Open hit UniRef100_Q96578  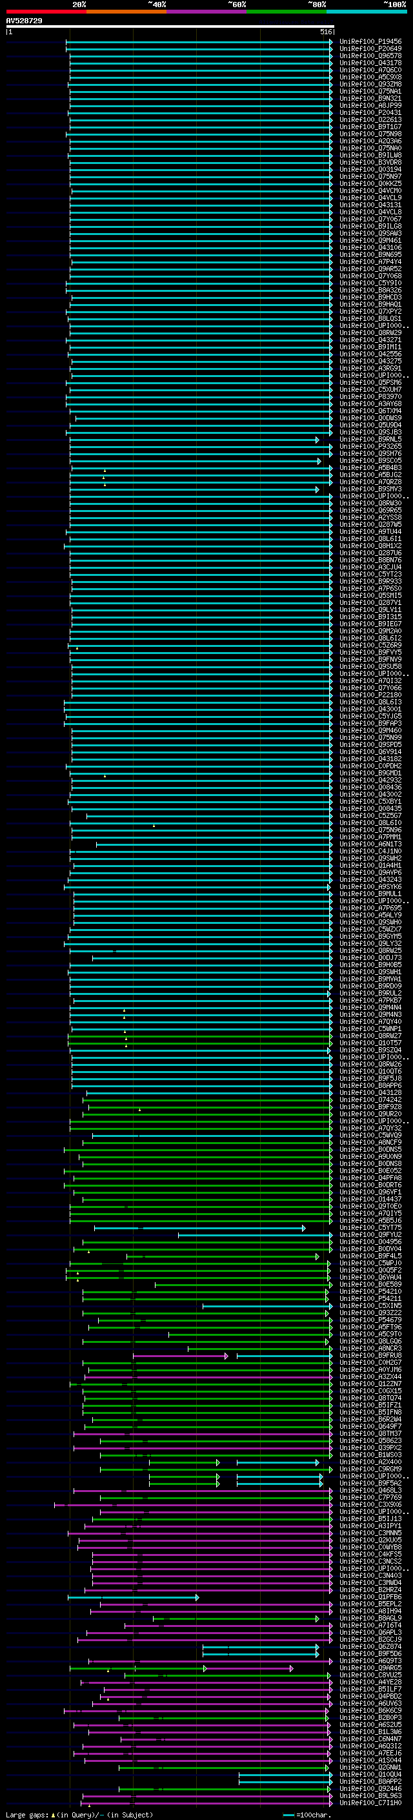(x=370, y=56)
